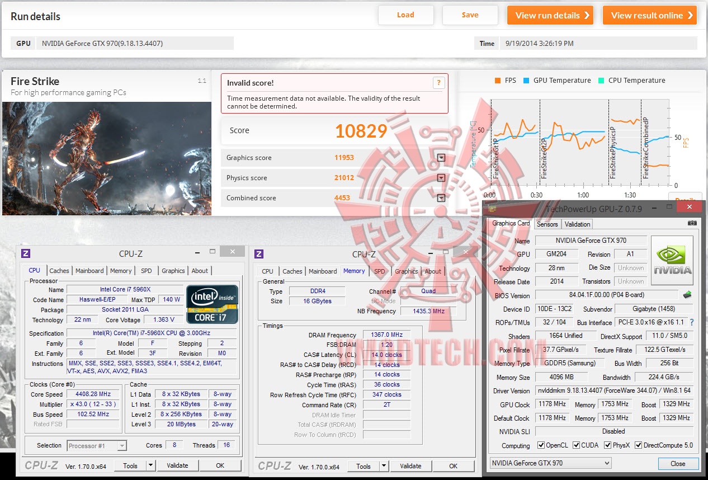The height and width of the screenshot is (480, 708).
Task: Open the invalid score help question mark
Action: [439, 83]
